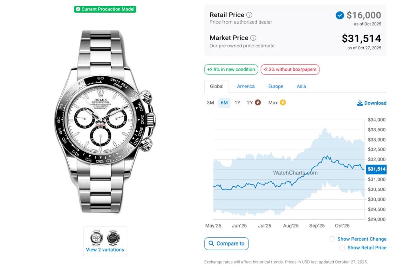Click the magnifier icon in Compare to
The height and width of the screenshot is (270, 409).
(211, 243)
